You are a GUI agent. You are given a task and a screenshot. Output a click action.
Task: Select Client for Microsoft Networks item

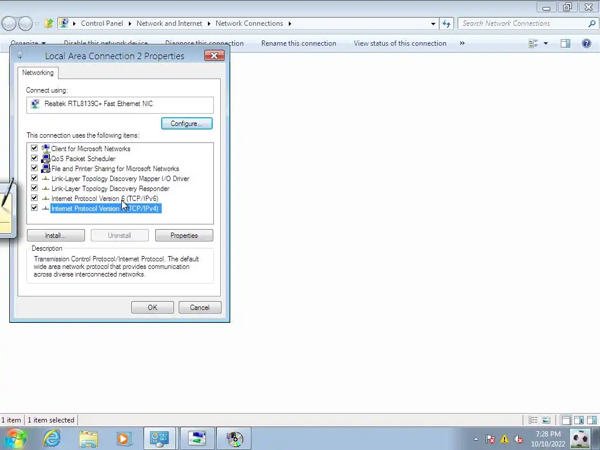(91, 149)
